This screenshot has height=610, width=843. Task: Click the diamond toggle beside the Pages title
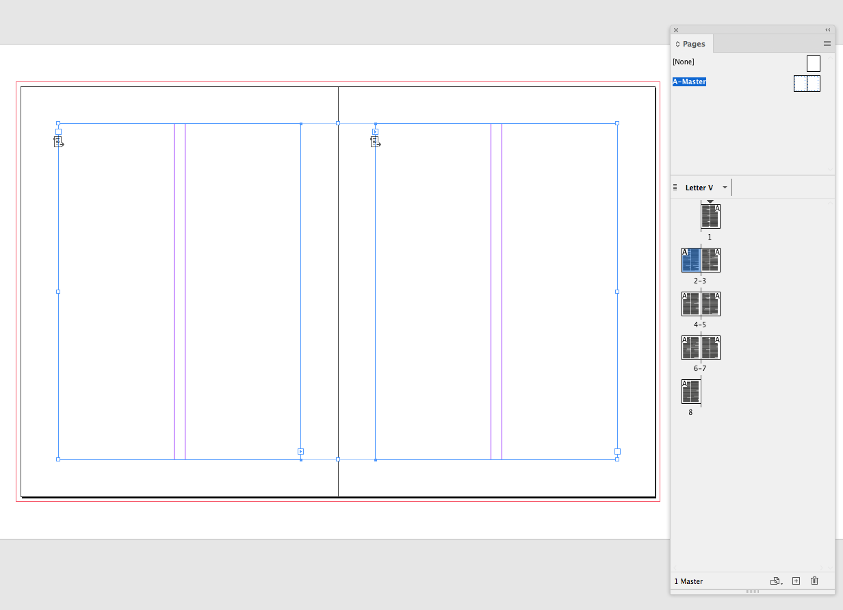coord(676,43)
